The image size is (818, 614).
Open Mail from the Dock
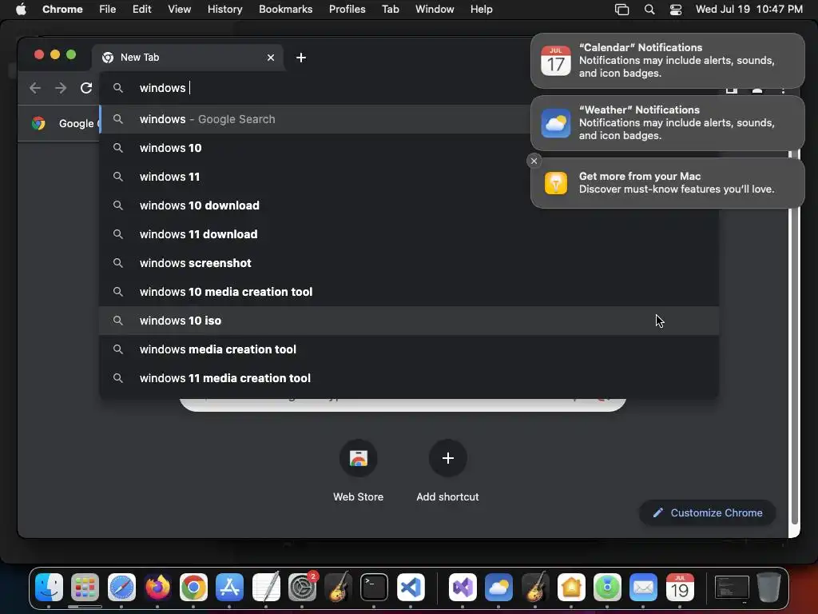point(643,588)
